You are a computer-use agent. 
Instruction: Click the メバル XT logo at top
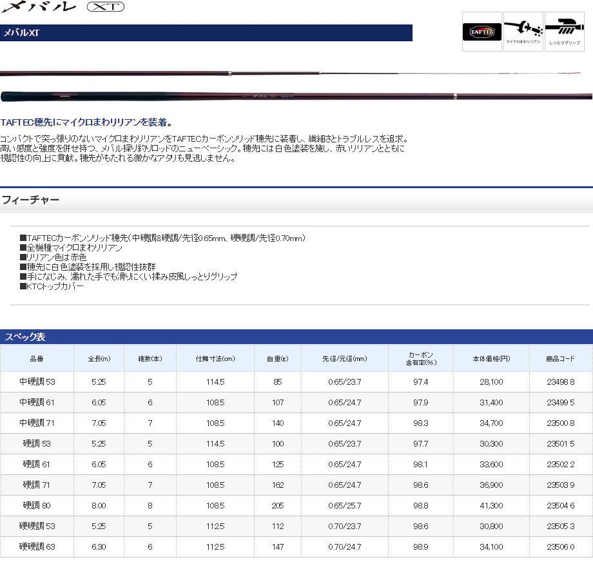[x=63, y=7]
